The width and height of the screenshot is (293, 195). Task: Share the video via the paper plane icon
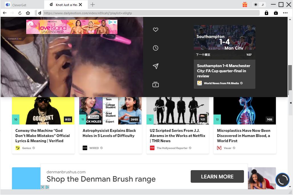click(x=155, y=66)
